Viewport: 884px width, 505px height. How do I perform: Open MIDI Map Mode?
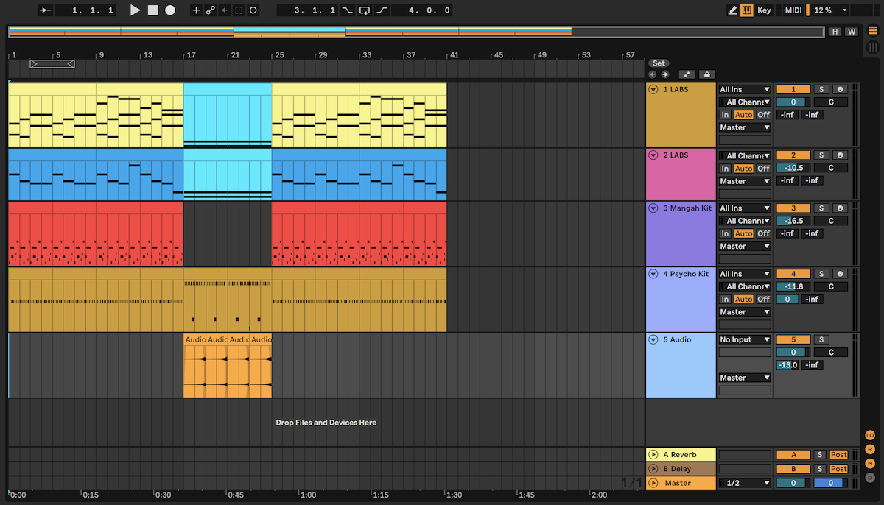point(793,10)
